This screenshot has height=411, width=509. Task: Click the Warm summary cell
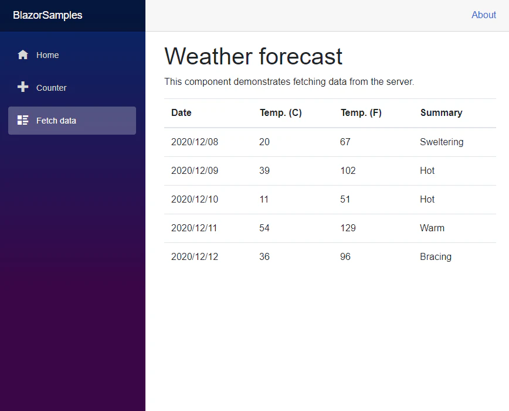click(x=432, y=228)
